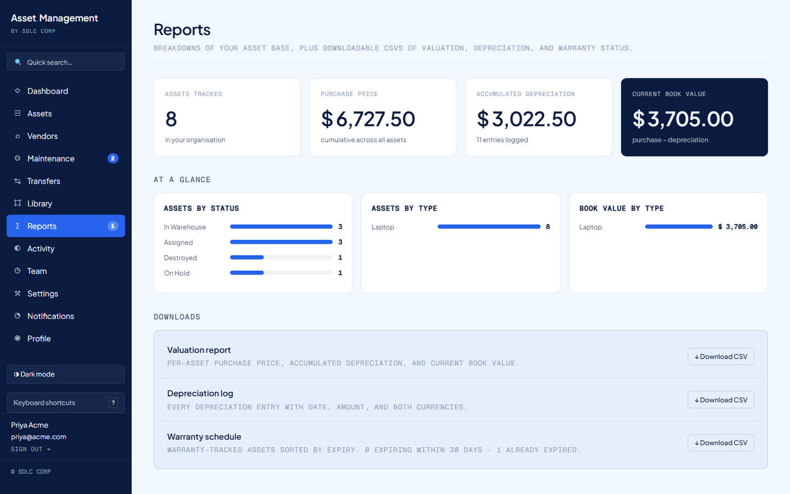Click the "Depreciation log" title
Screen dimensions: 790x494
click(200, 393)
